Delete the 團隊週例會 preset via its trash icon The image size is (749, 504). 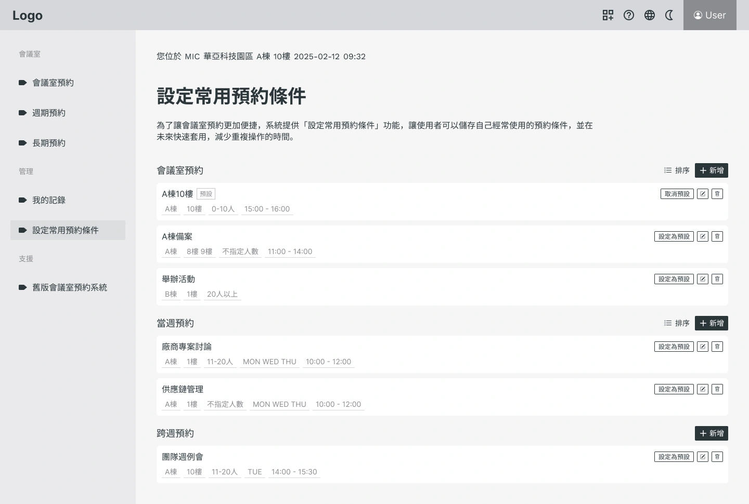tap(717, 457)
